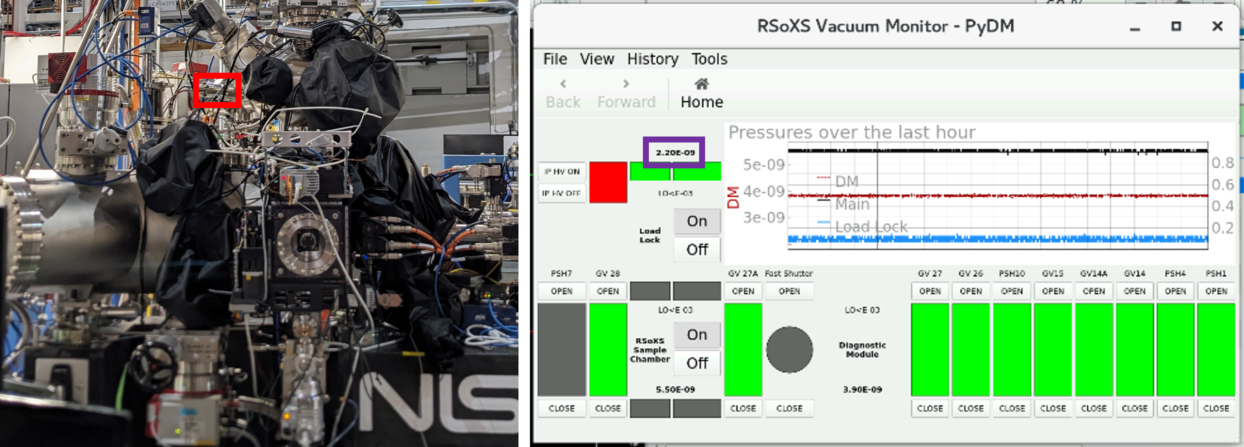1244x447 pixels.
Task: Turn the Load Lock gauge Off
Action: [697, 249]
